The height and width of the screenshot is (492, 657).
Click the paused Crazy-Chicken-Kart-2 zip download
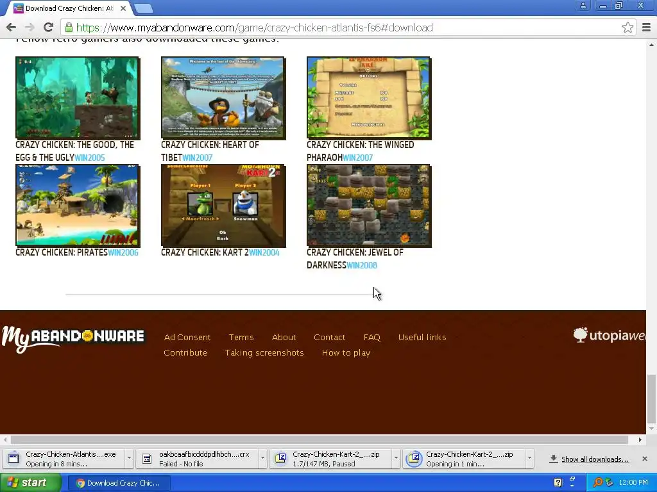(330, 459)
